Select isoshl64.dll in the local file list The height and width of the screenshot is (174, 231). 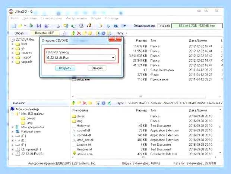[x=84, y=135]
